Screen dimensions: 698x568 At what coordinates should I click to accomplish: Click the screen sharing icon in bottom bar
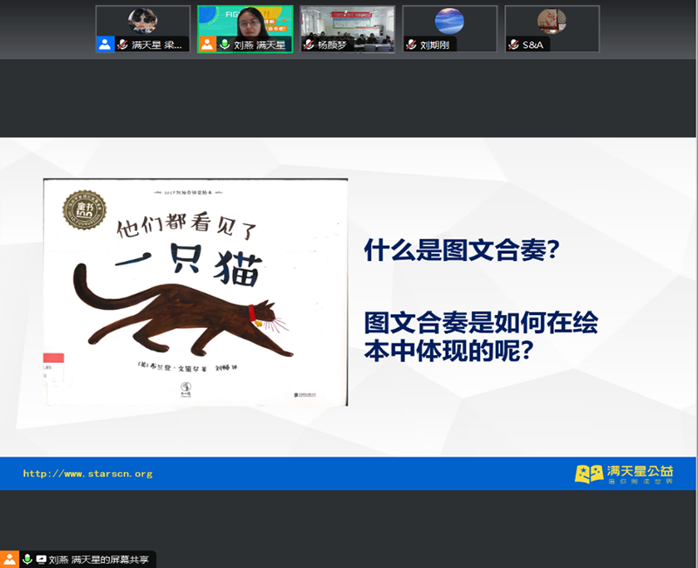tap(41, 559)
